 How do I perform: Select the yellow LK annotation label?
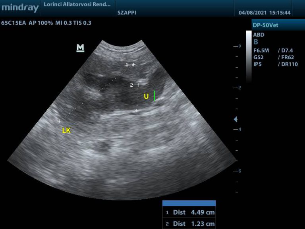pyautogui.click(x=66, y=130)
